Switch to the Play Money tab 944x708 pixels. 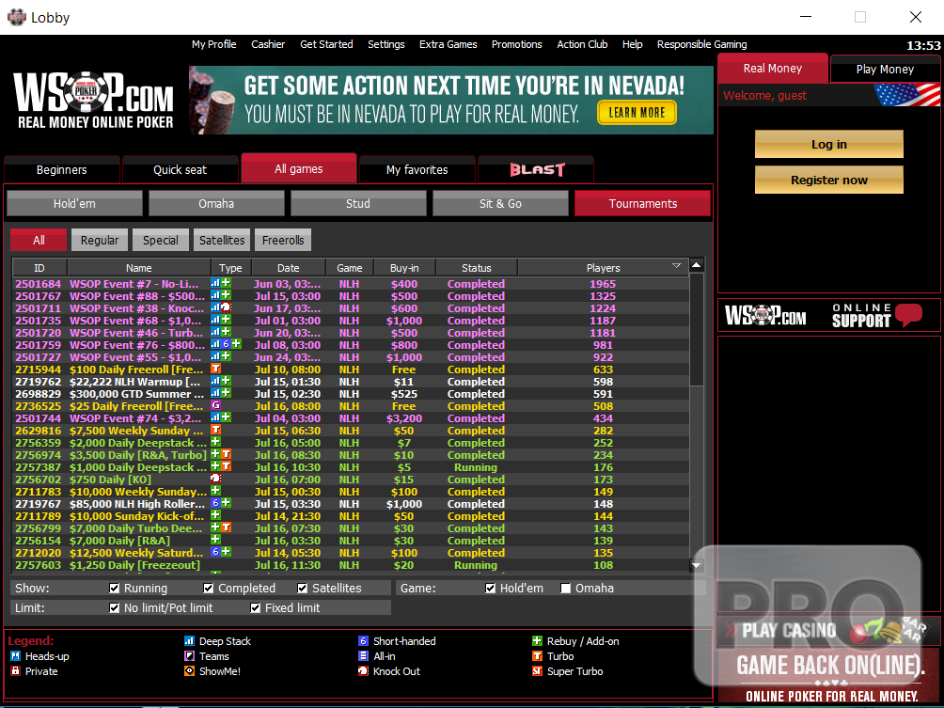pos(885,70)
